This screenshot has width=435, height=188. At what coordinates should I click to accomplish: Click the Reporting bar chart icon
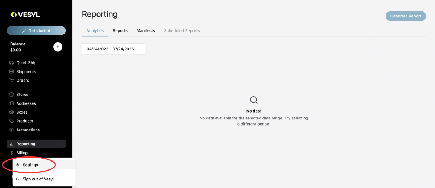click(x=12, y=144)
